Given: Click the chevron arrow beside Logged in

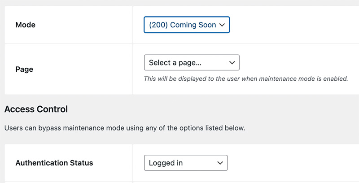Looking at the screenshot, I should click(x=220, y=163).
